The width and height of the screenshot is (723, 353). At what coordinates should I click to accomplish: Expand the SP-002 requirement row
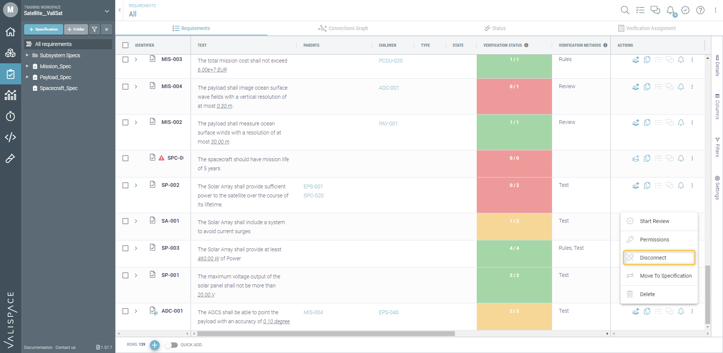pos(136,185)
